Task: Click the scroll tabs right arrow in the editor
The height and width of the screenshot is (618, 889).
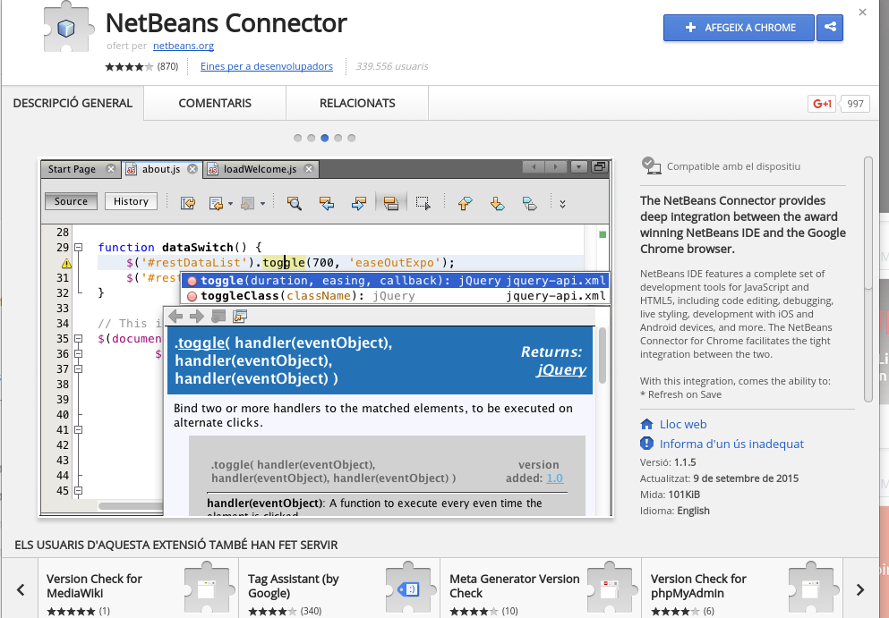Action: [x=556, y=166]
